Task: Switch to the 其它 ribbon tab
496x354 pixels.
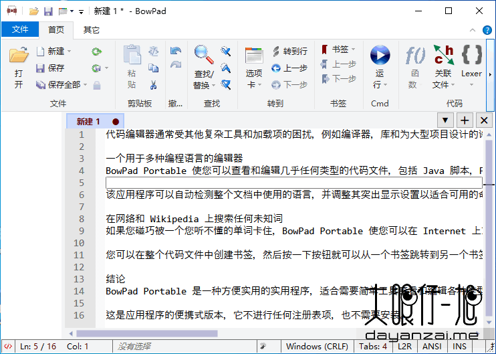Action: click(91, 29)
